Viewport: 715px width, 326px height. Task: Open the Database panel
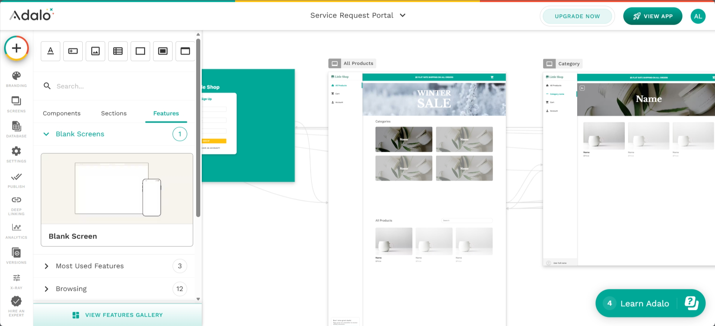(16, 129)
